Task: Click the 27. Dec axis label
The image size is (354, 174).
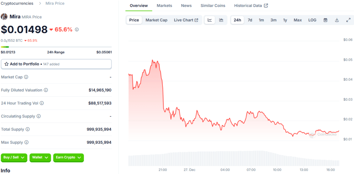Action: (189, 170)
